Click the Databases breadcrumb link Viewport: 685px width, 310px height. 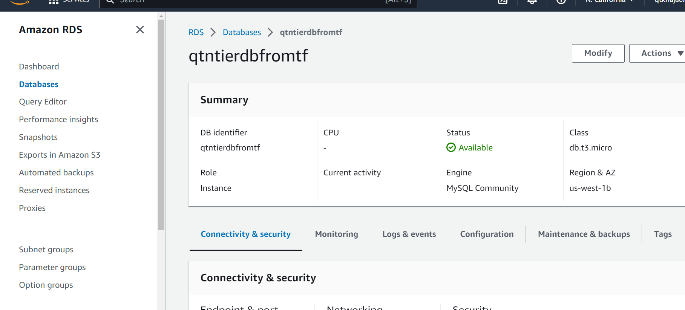pos(242,32)
